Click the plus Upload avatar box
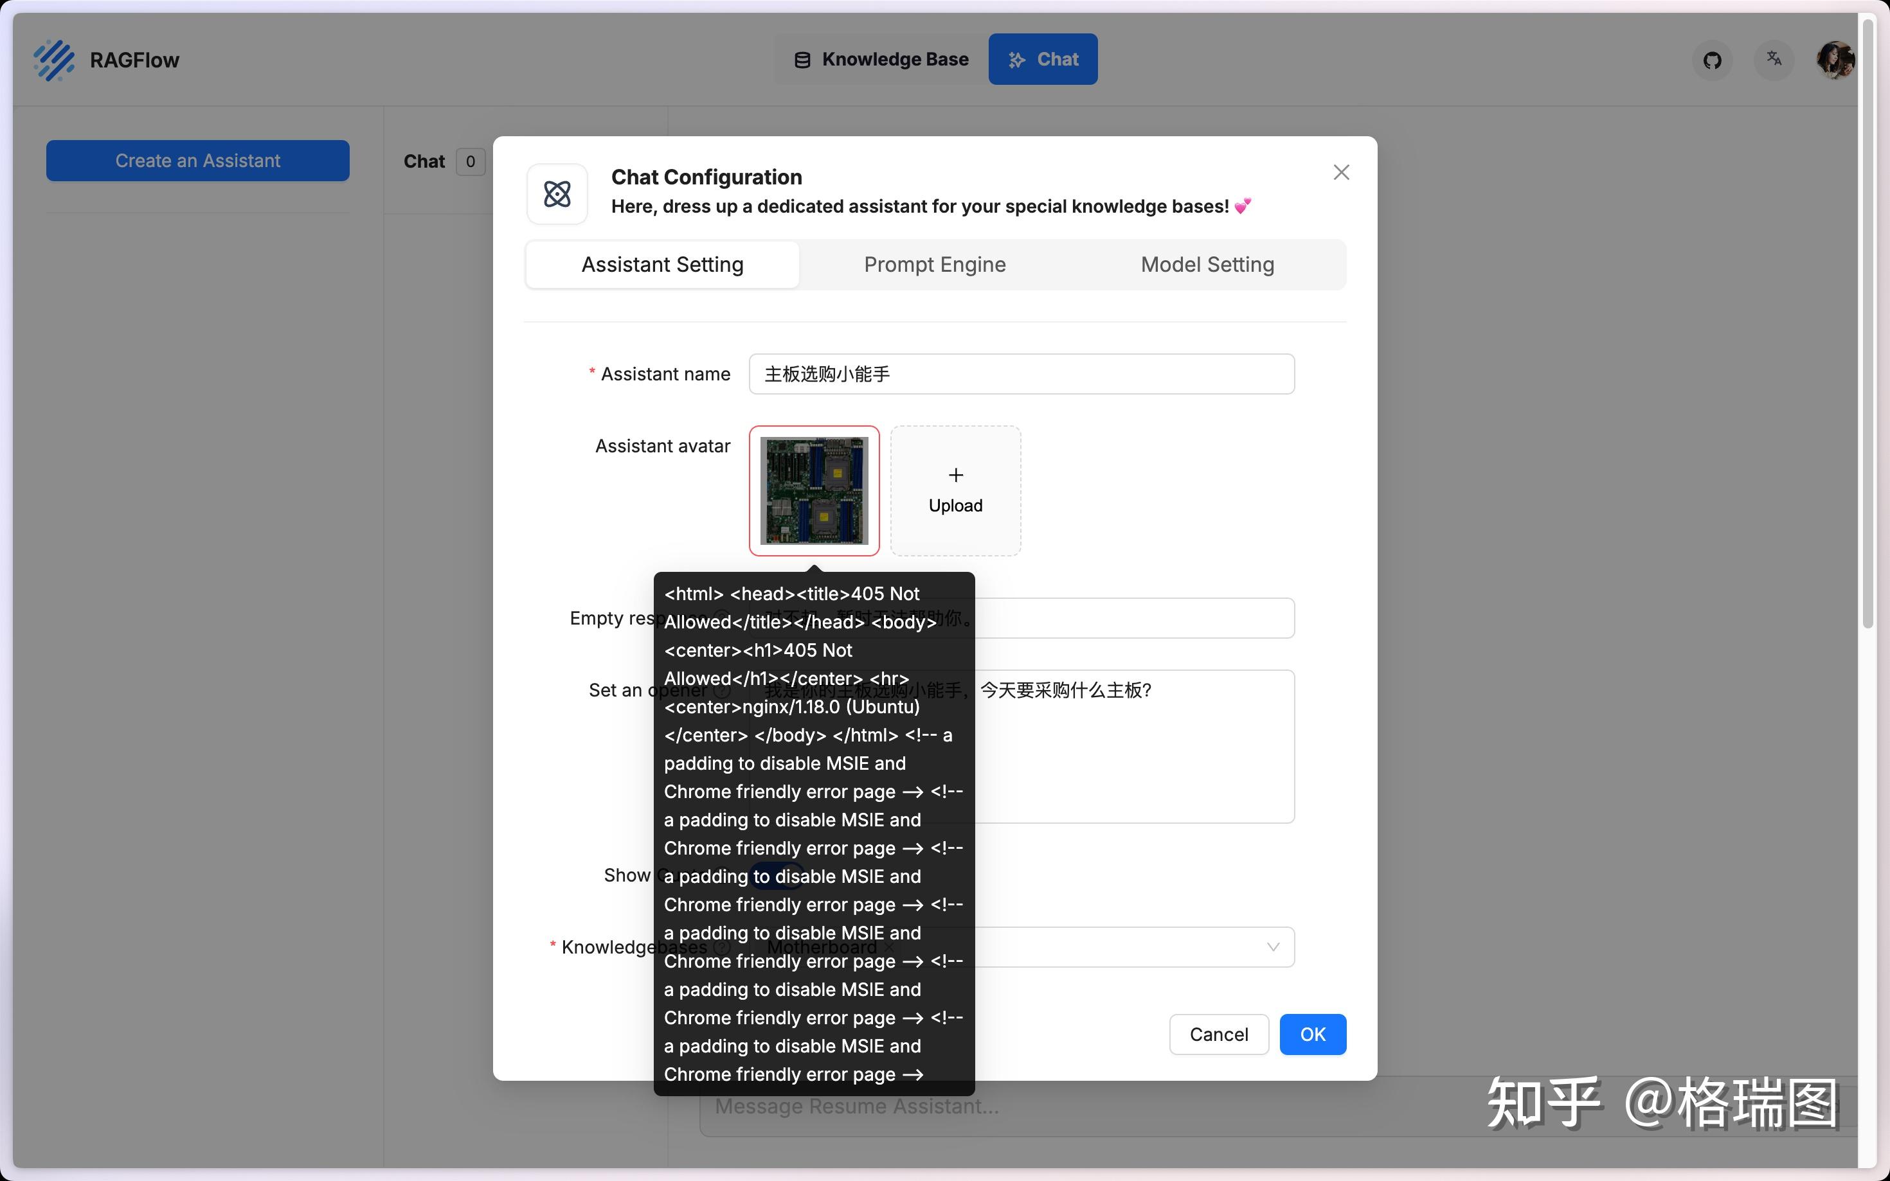 [955, 490]
